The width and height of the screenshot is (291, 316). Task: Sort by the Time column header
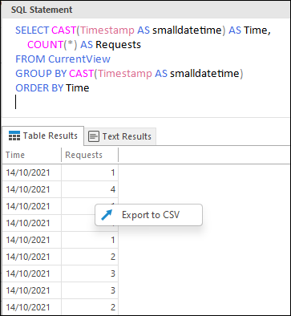pyautogui.click(x=32, y=155)
